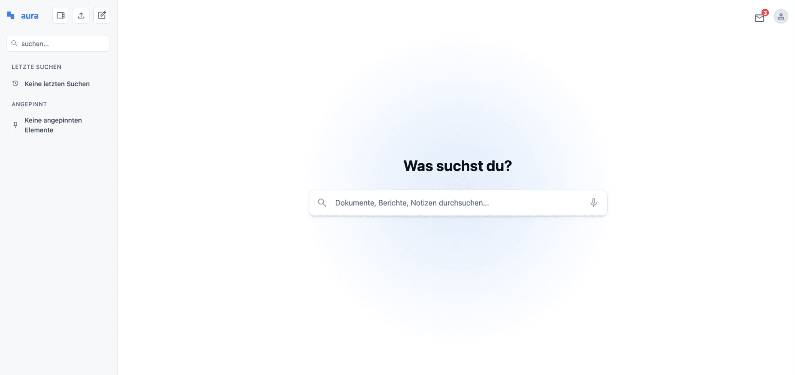
Task: Open the user profile avatar menu
Action: pos(781,17)
